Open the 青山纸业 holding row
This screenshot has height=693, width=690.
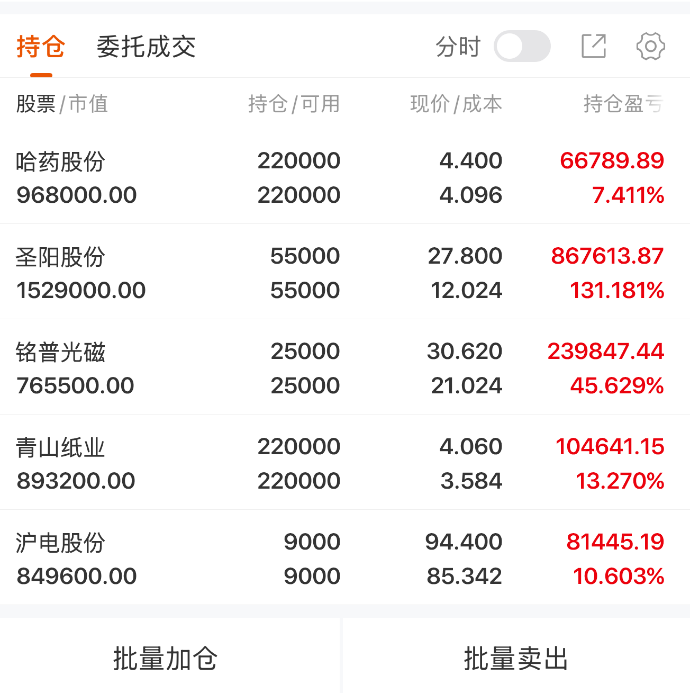pyautogui.click(x=345, y=463)
